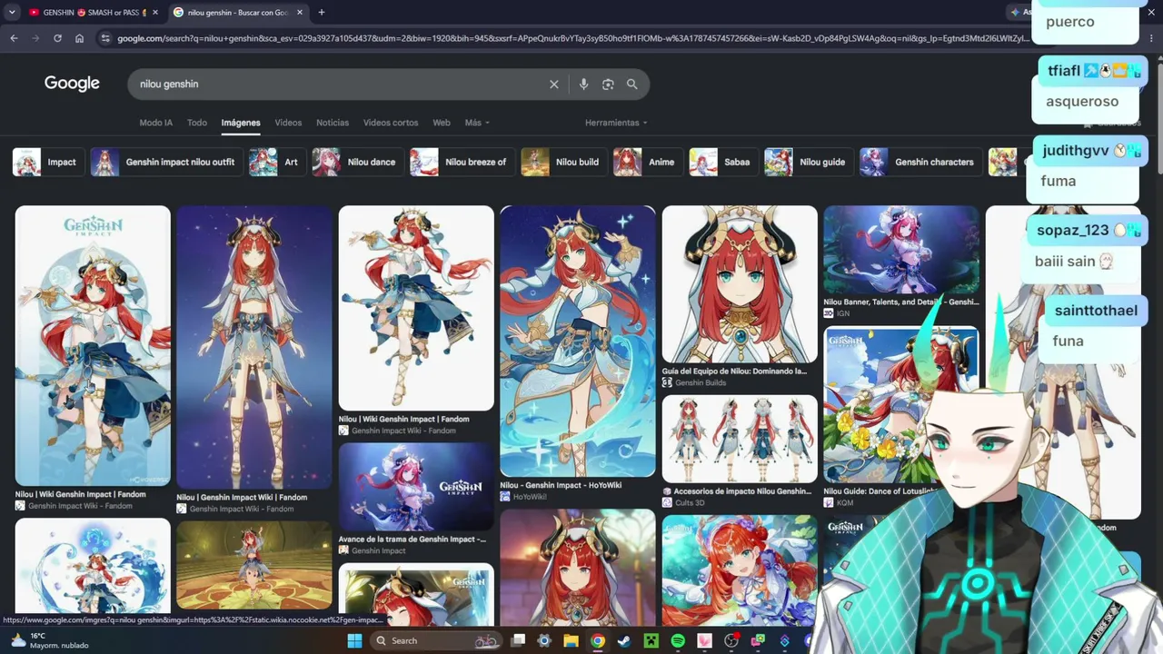This screenshot has width=1163, height=654.
Task: Open Steam from the taskbar
Action: [x=624, y=640]
